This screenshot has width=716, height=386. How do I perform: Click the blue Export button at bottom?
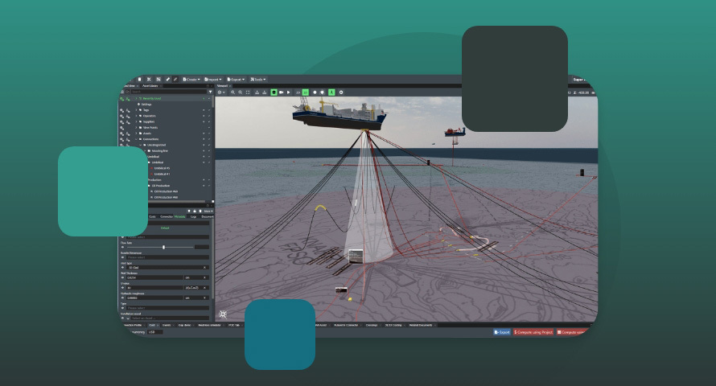[501, 331]
